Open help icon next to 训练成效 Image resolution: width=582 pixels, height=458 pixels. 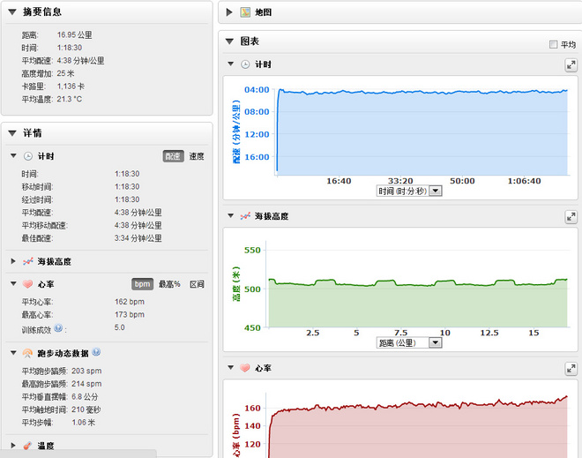click(x=58, y=328)
